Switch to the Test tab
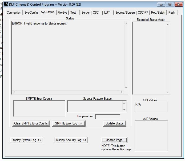This screenshot has height=161, width=185. 73,13
